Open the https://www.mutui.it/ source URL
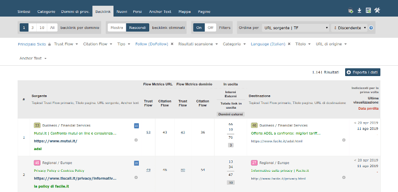The width and height of the screenshot is (398, 192). pyautogui.click(x=55, y=141)
